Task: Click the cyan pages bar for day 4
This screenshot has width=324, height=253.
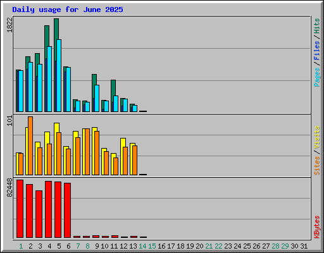Action: pyautogui.click(x=49, y=79)
